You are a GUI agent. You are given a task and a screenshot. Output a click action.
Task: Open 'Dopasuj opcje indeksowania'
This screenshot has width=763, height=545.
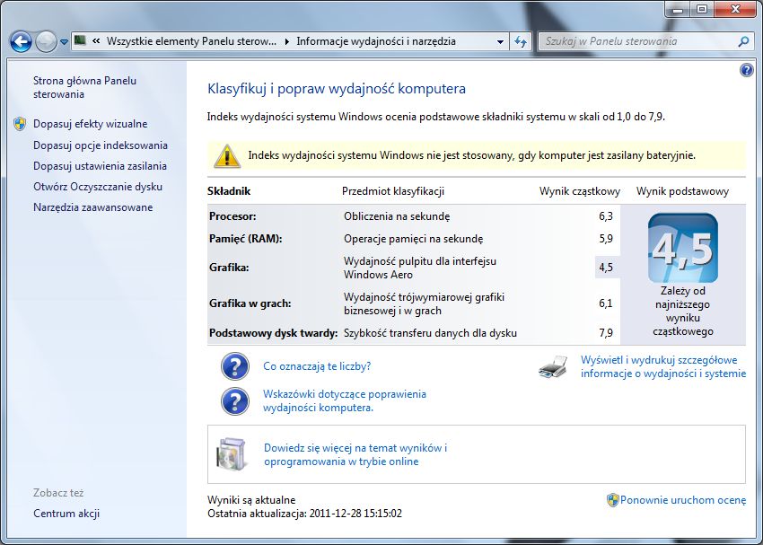101,145
